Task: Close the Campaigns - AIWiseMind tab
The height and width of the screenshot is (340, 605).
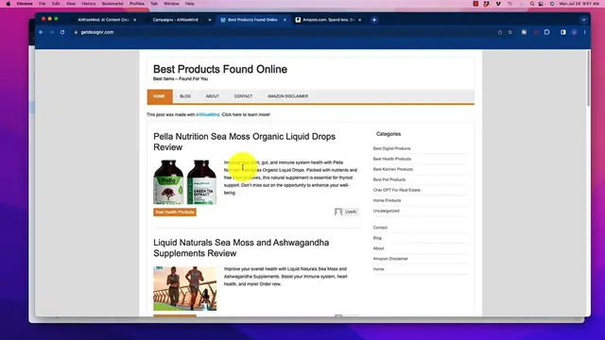Action: [x=210, y=20]
